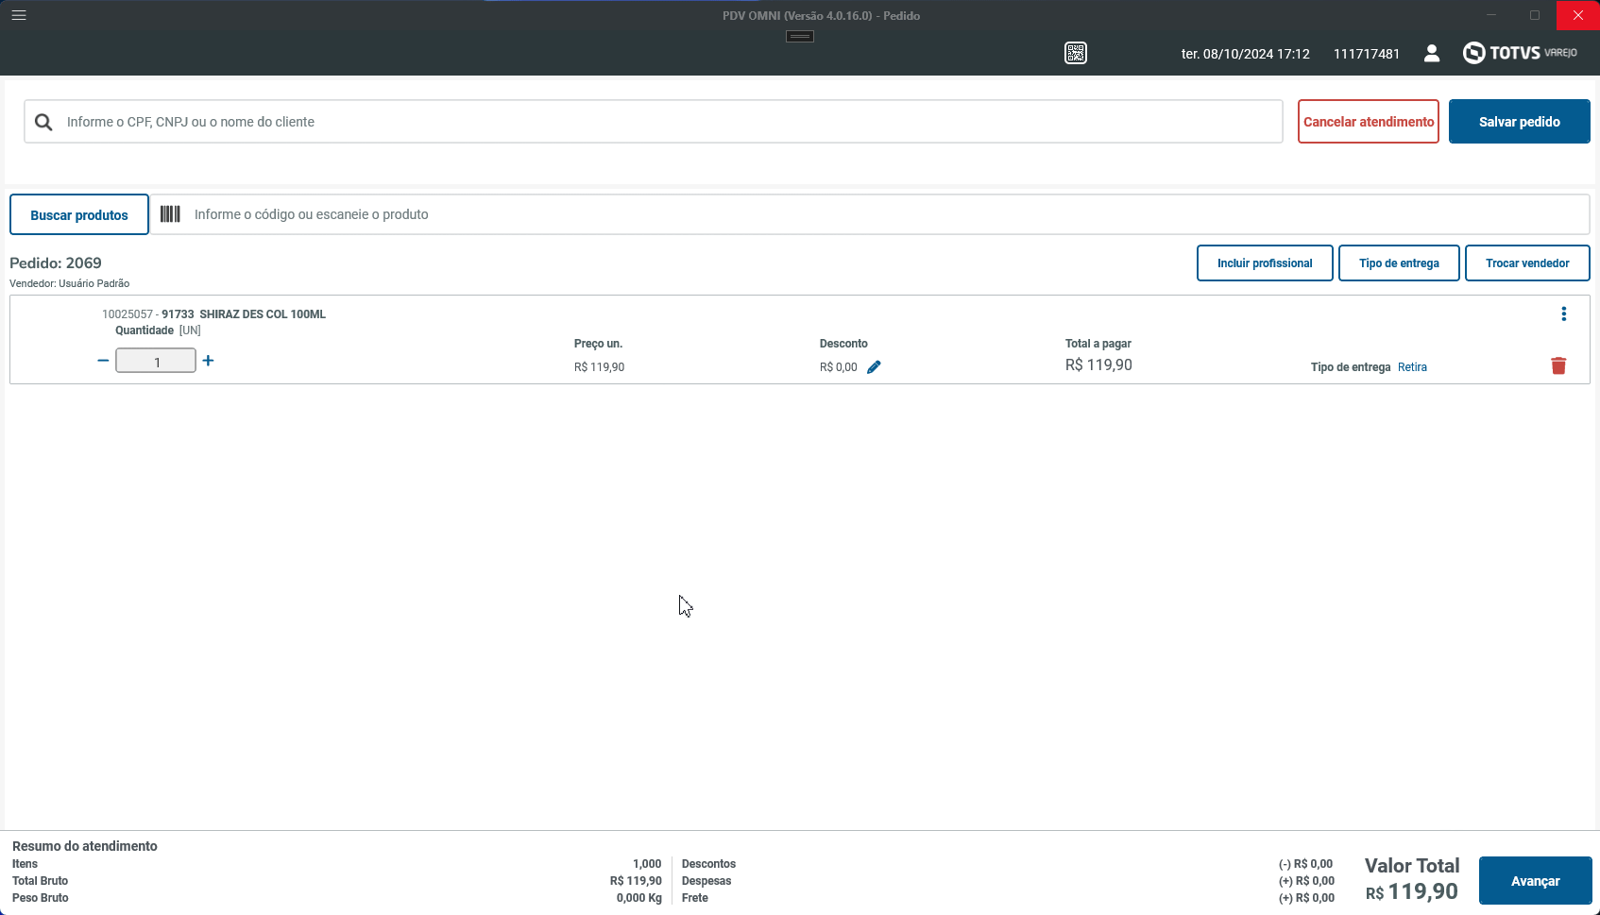Click the Peso Bruto 0,000 Kg value

click(639, 898)
